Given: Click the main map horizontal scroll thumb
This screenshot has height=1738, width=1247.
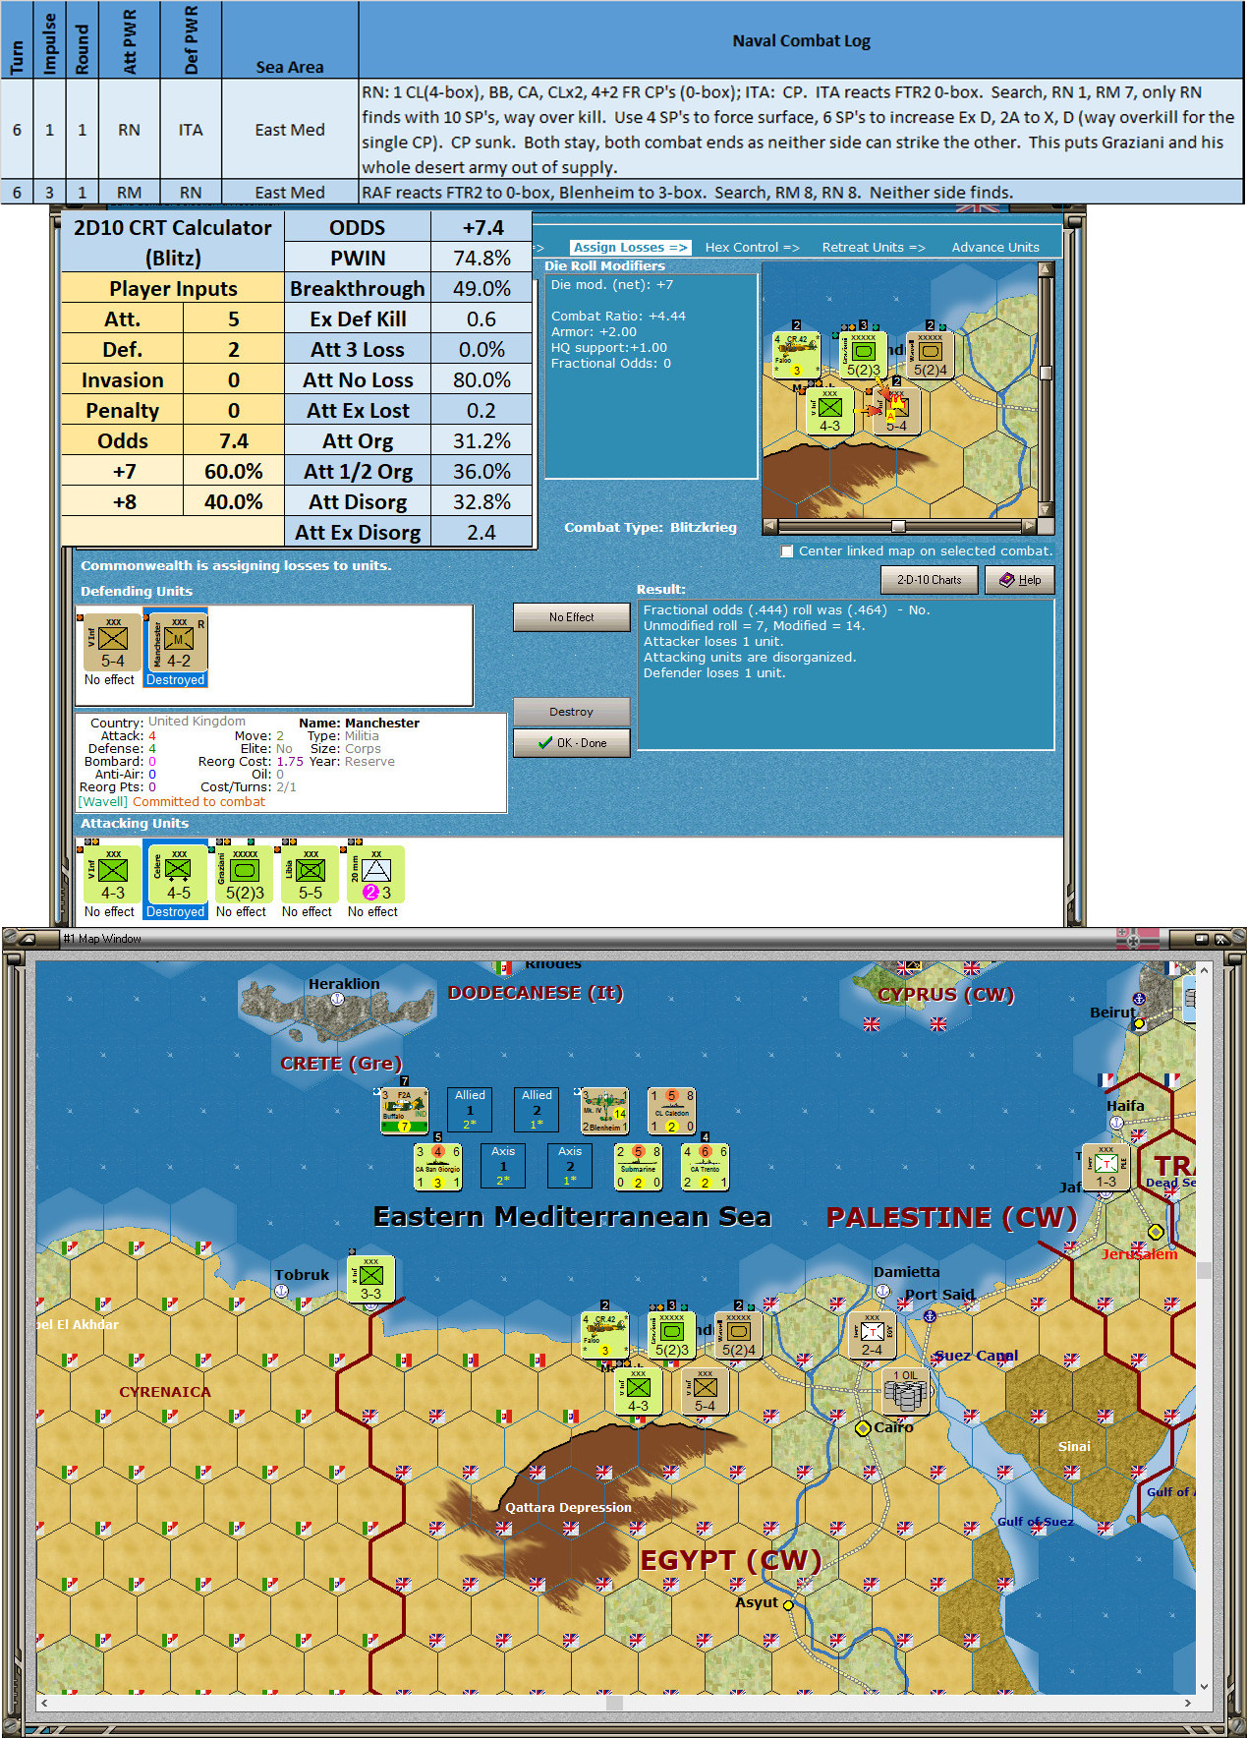Looking at the screenshot, I should [x=614, y=1703].
